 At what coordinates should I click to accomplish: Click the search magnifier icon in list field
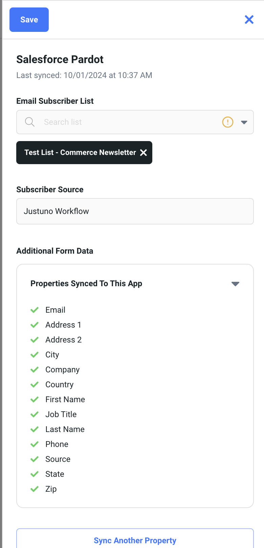(x=30, y=122)
